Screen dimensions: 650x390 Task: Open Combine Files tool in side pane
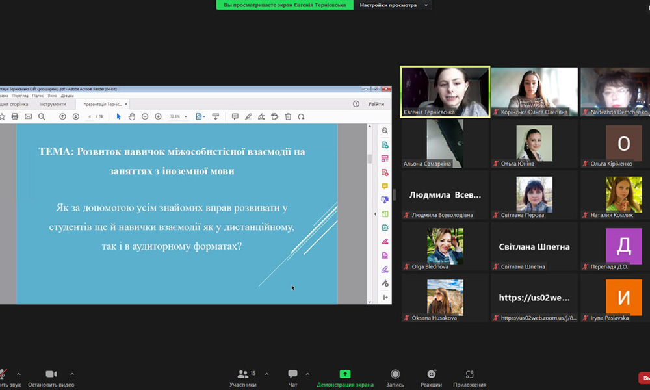click(385, 200)
